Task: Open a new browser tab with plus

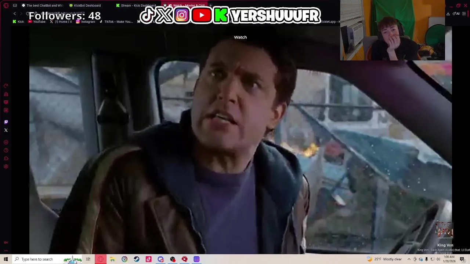Action: pos(211,5)
